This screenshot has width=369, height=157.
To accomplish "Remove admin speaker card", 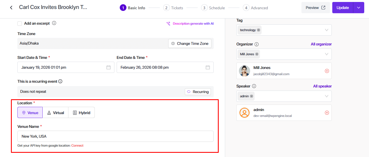I will [327, 113].
